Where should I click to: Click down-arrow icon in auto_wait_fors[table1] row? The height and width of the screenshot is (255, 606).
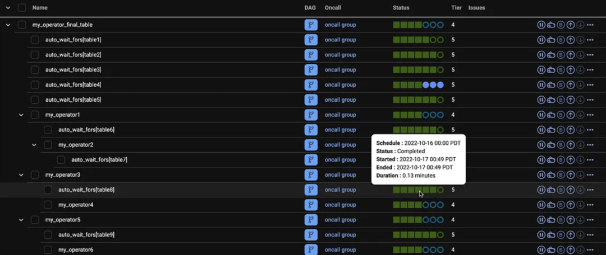580,40
